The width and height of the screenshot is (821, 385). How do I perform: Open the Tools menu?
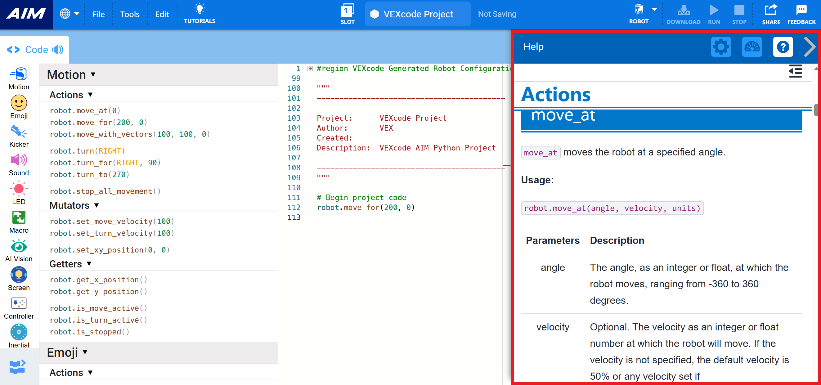130,14
